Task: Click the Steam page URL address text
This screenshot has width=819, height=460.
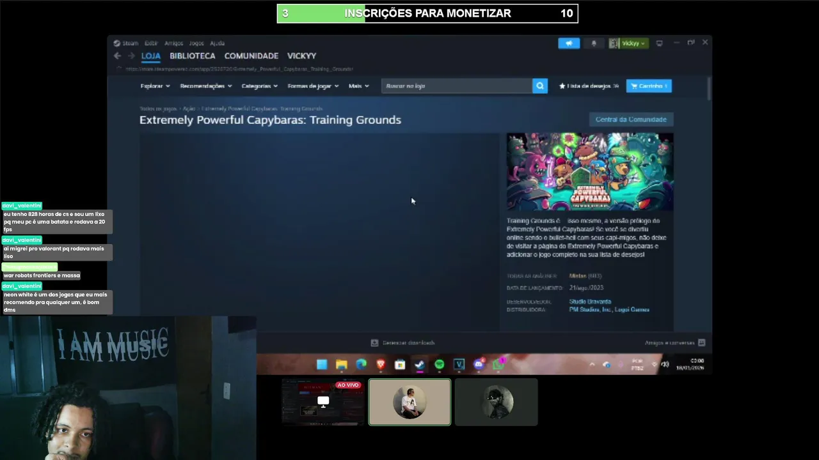Action: coord(239,68)
